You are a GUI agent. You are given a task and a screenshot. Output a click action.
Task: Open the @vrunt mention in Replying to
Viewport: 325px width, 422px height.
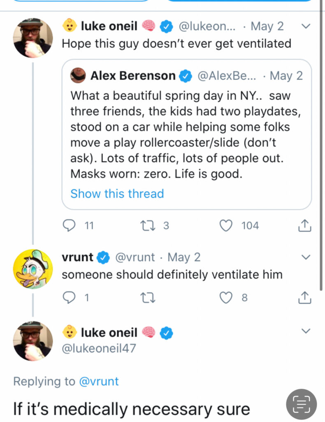pos(98,381)
